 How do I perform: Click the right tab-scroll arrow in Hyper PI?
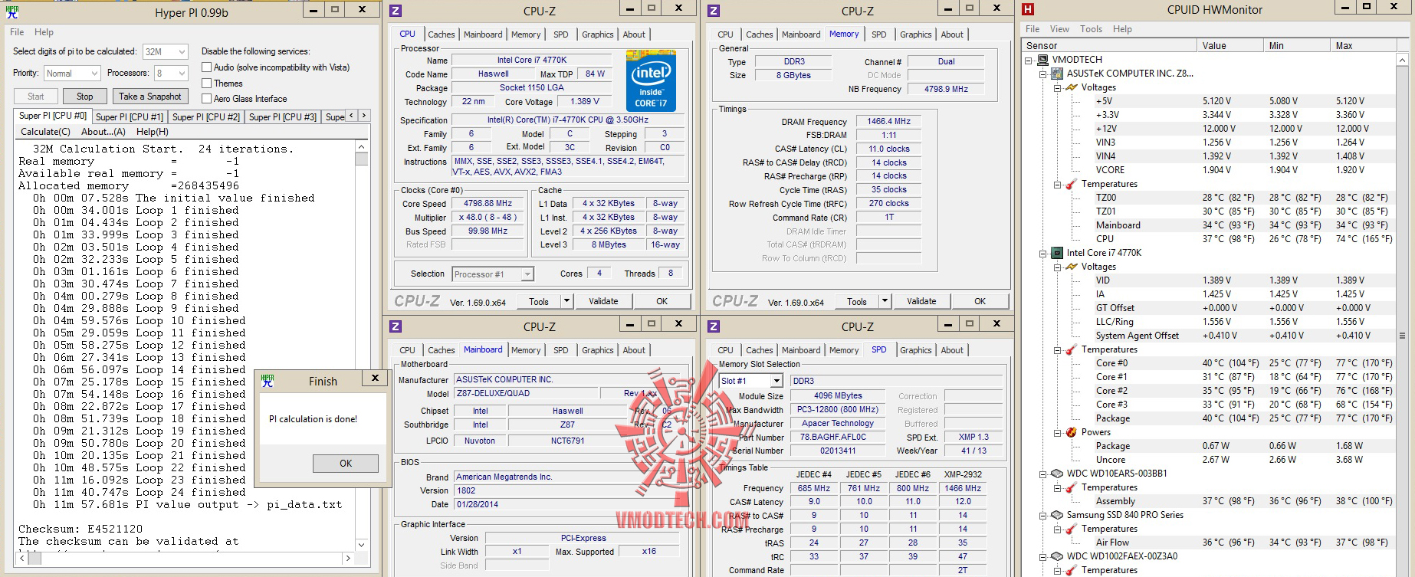(x=364, y=116)
